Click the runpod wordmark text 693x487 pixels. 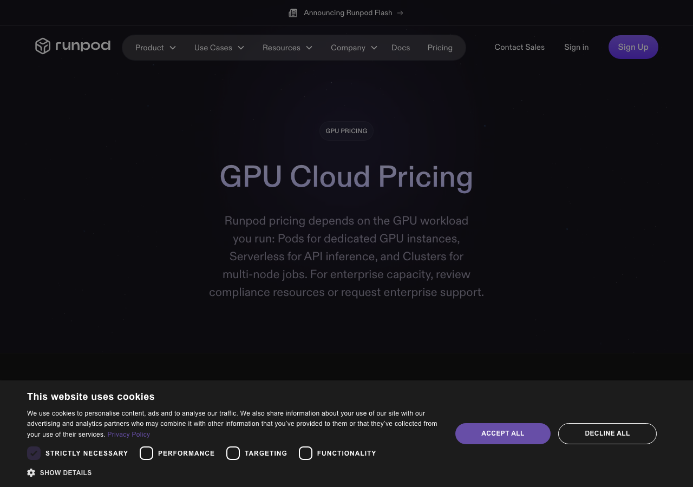(83, 45)
